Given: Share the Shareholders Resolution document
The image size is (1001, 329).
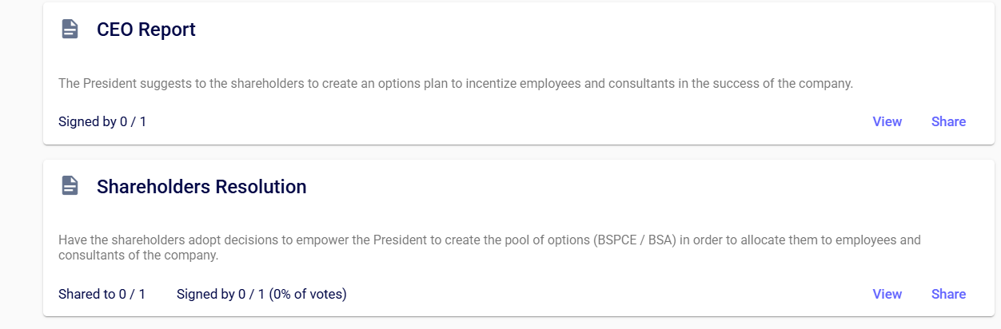Looking at the screenshot, I should [x=948, y=294].
